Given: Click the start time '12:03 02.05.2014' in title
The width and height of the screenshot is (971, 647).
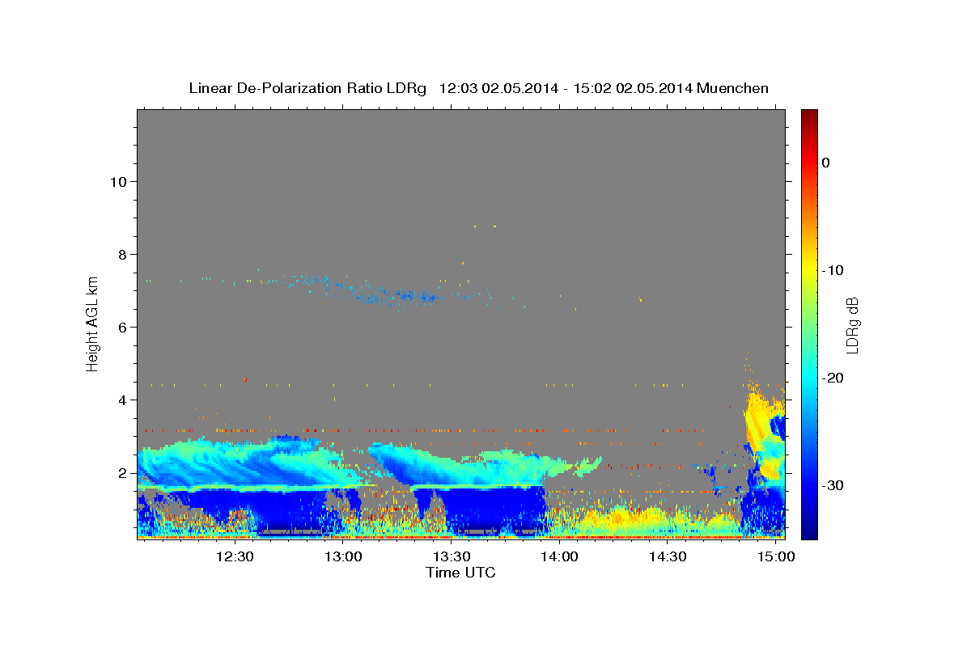Looking at the screenshot, I should [x=498, y=88].
